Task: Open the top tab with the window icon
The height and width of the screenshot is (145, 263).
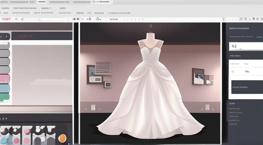Action: (x=102, y=2)
